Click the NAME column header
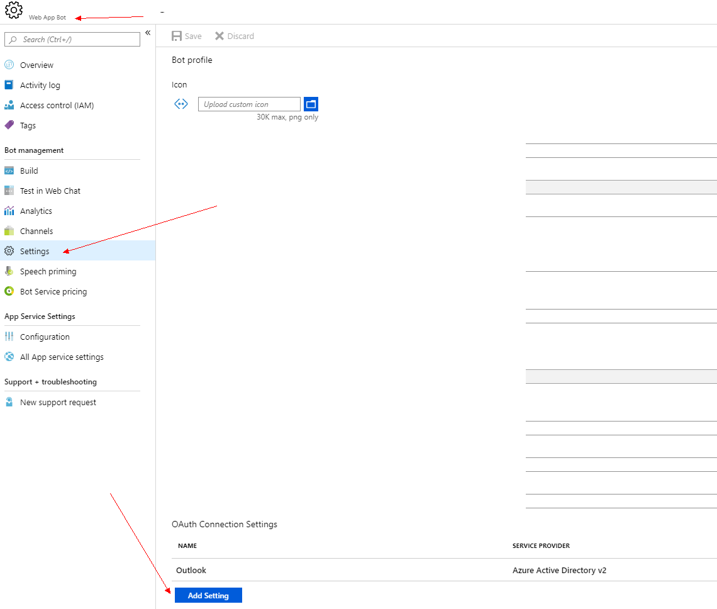Screen dimensions: 717x609 click(x=187, y=546)
